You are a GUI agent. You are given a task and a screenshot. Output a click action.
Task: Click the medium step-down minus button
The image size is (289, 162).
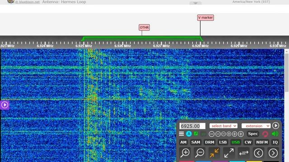pyautogui.click(x=218, y=134)
